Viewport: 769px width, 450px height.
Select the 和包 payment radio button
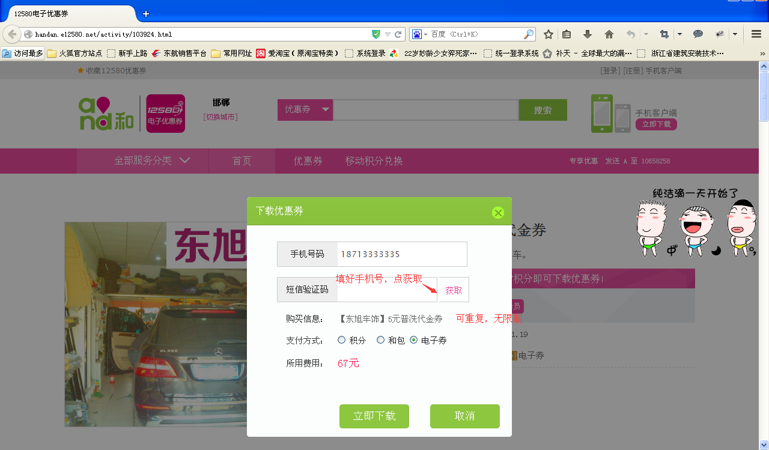tap(380, 340)
